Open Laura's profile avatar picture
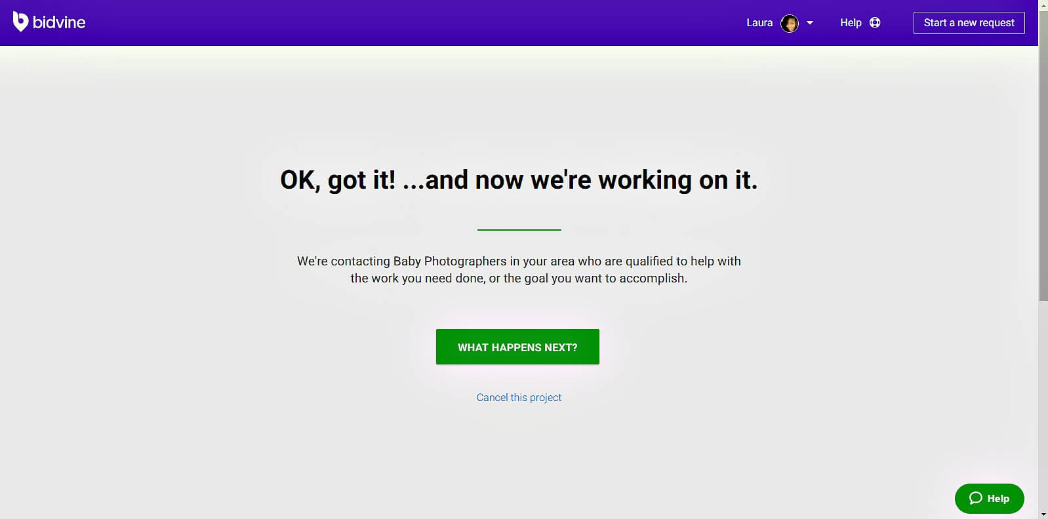1048x519 pixels. (790, 23)
